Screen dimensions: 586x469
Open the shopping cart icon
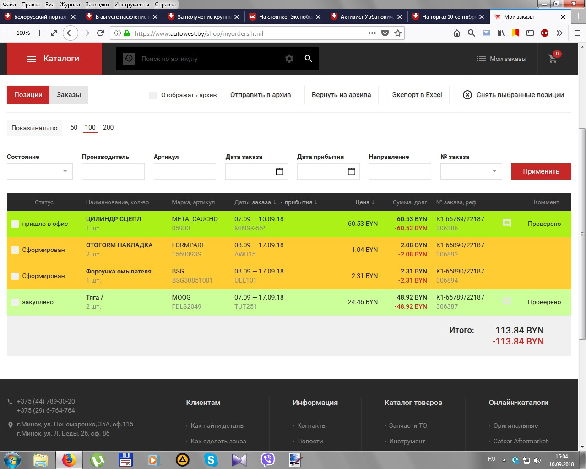pos(553,59)
